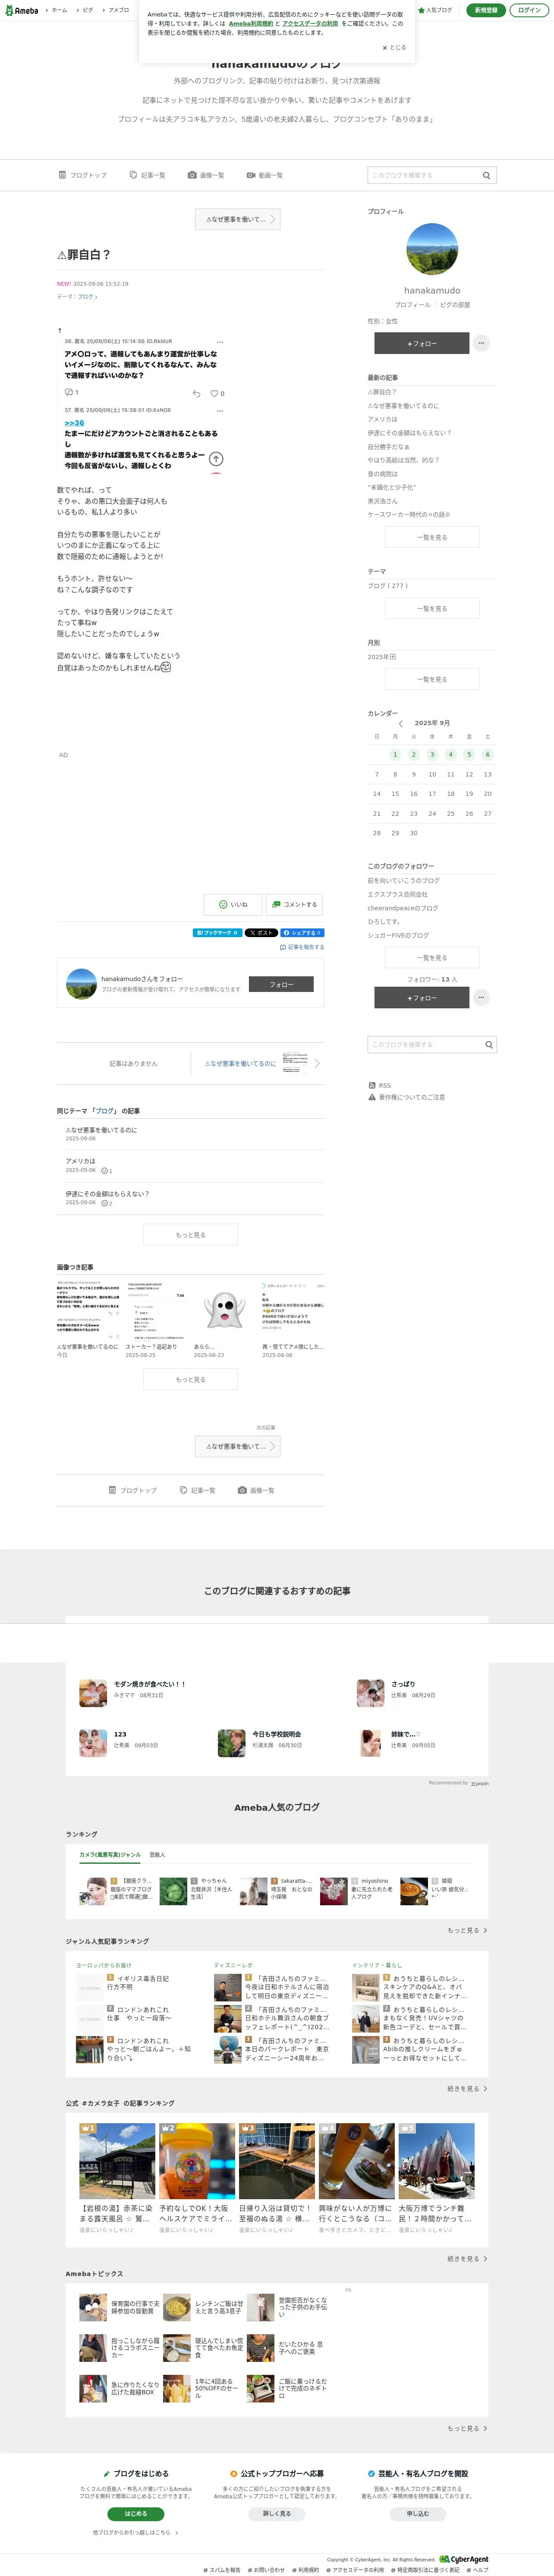Screen dimensions: 554x2576
Task: Open 人気ブログ star link in header
Action: pos(435,10)
